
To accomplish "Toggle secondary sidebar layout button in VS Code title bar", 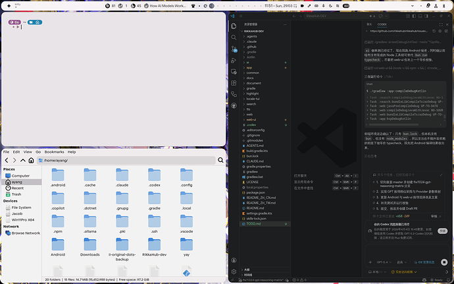I will tap(426, 16).
